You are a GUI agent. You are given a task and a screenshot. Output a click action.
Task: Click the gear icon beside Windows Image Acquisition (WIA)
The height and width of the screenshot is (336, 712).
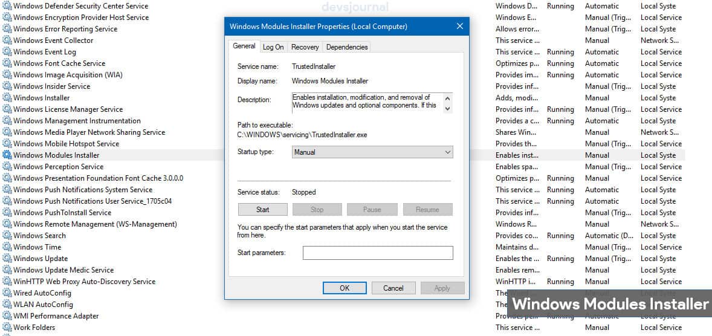[x=7, y=75]
